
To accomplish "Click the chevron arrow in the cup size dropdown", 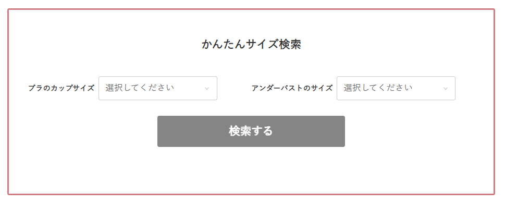I will coord(207,88).
